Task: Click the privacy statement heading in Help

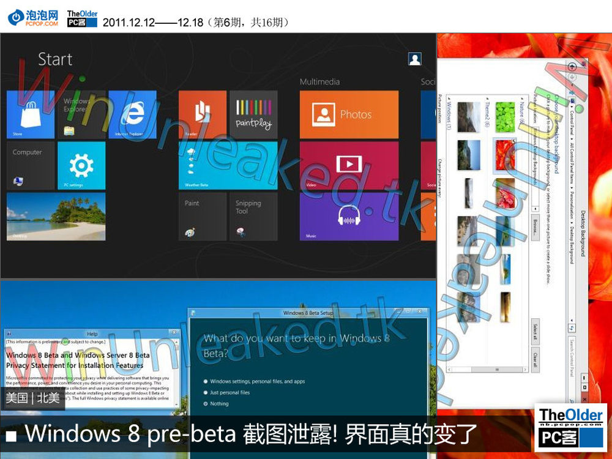Action: (78, 360)
